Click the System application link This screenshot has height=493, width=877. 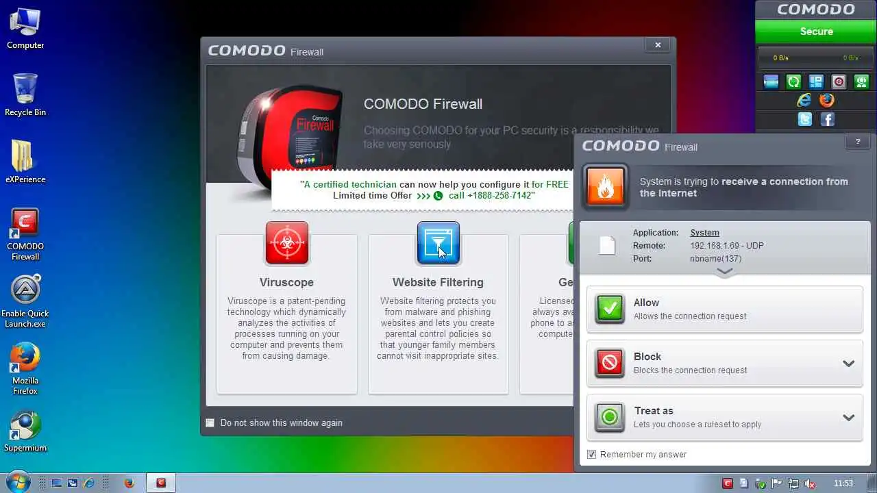[x=704, y=233]
